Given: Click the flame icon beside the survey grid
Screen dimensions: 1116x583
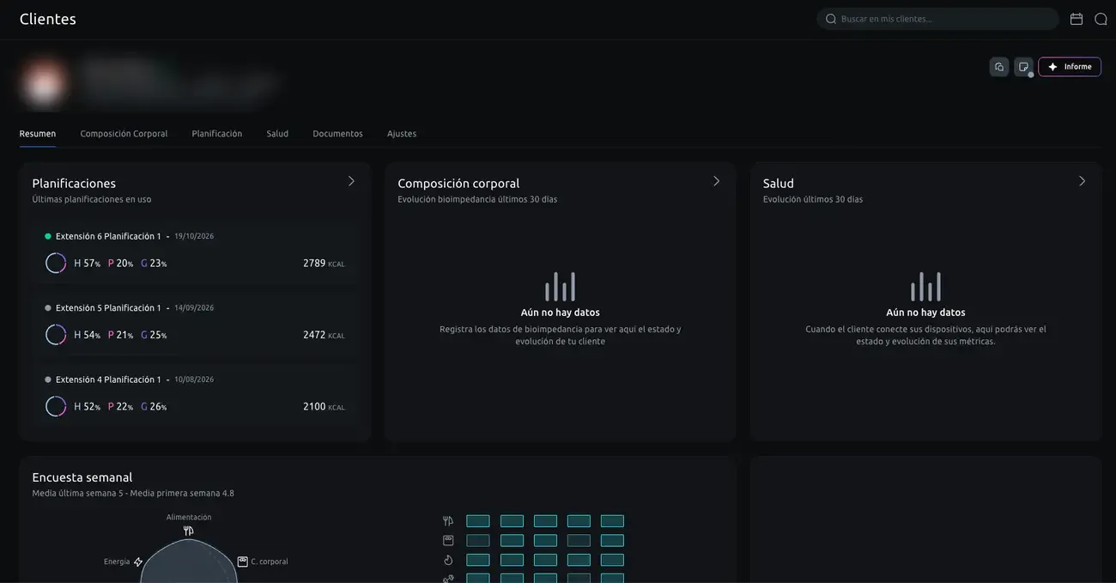Looking at the screenshot, I should pyautogui.click(x=448, y=561).
